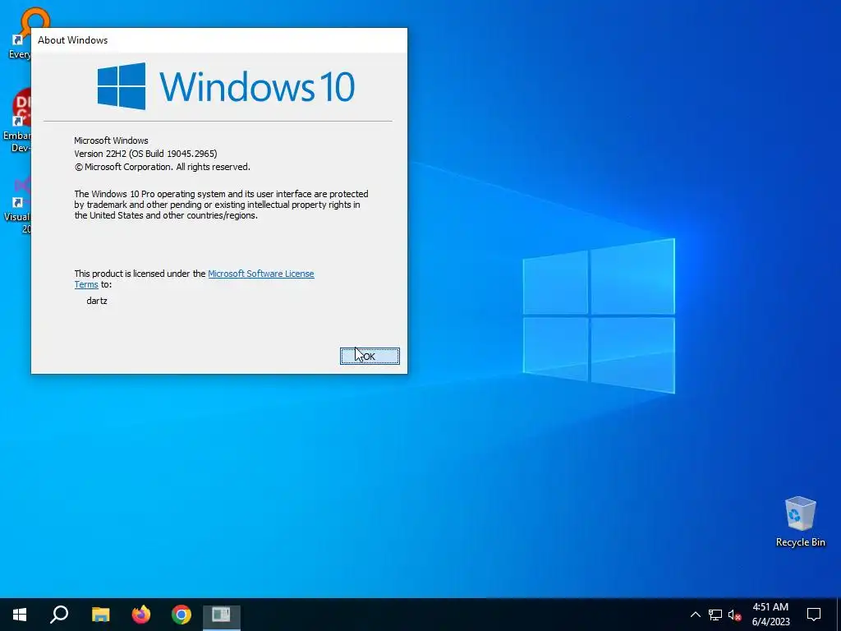Screen dimensions: 841x631
Task: Open the Microsoft Software License link
Action: pyautogui.click(x=260, y=274)
